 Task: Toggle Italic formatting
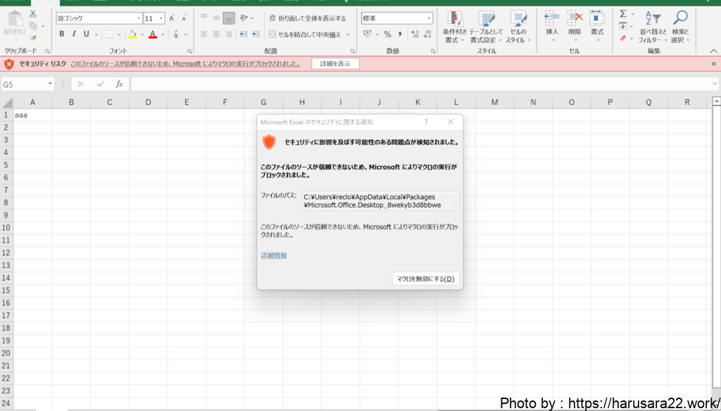(74, 34)
